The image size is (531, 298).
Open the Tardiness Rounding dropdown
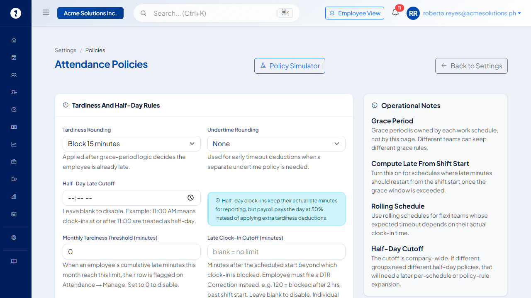click(132, 144)
